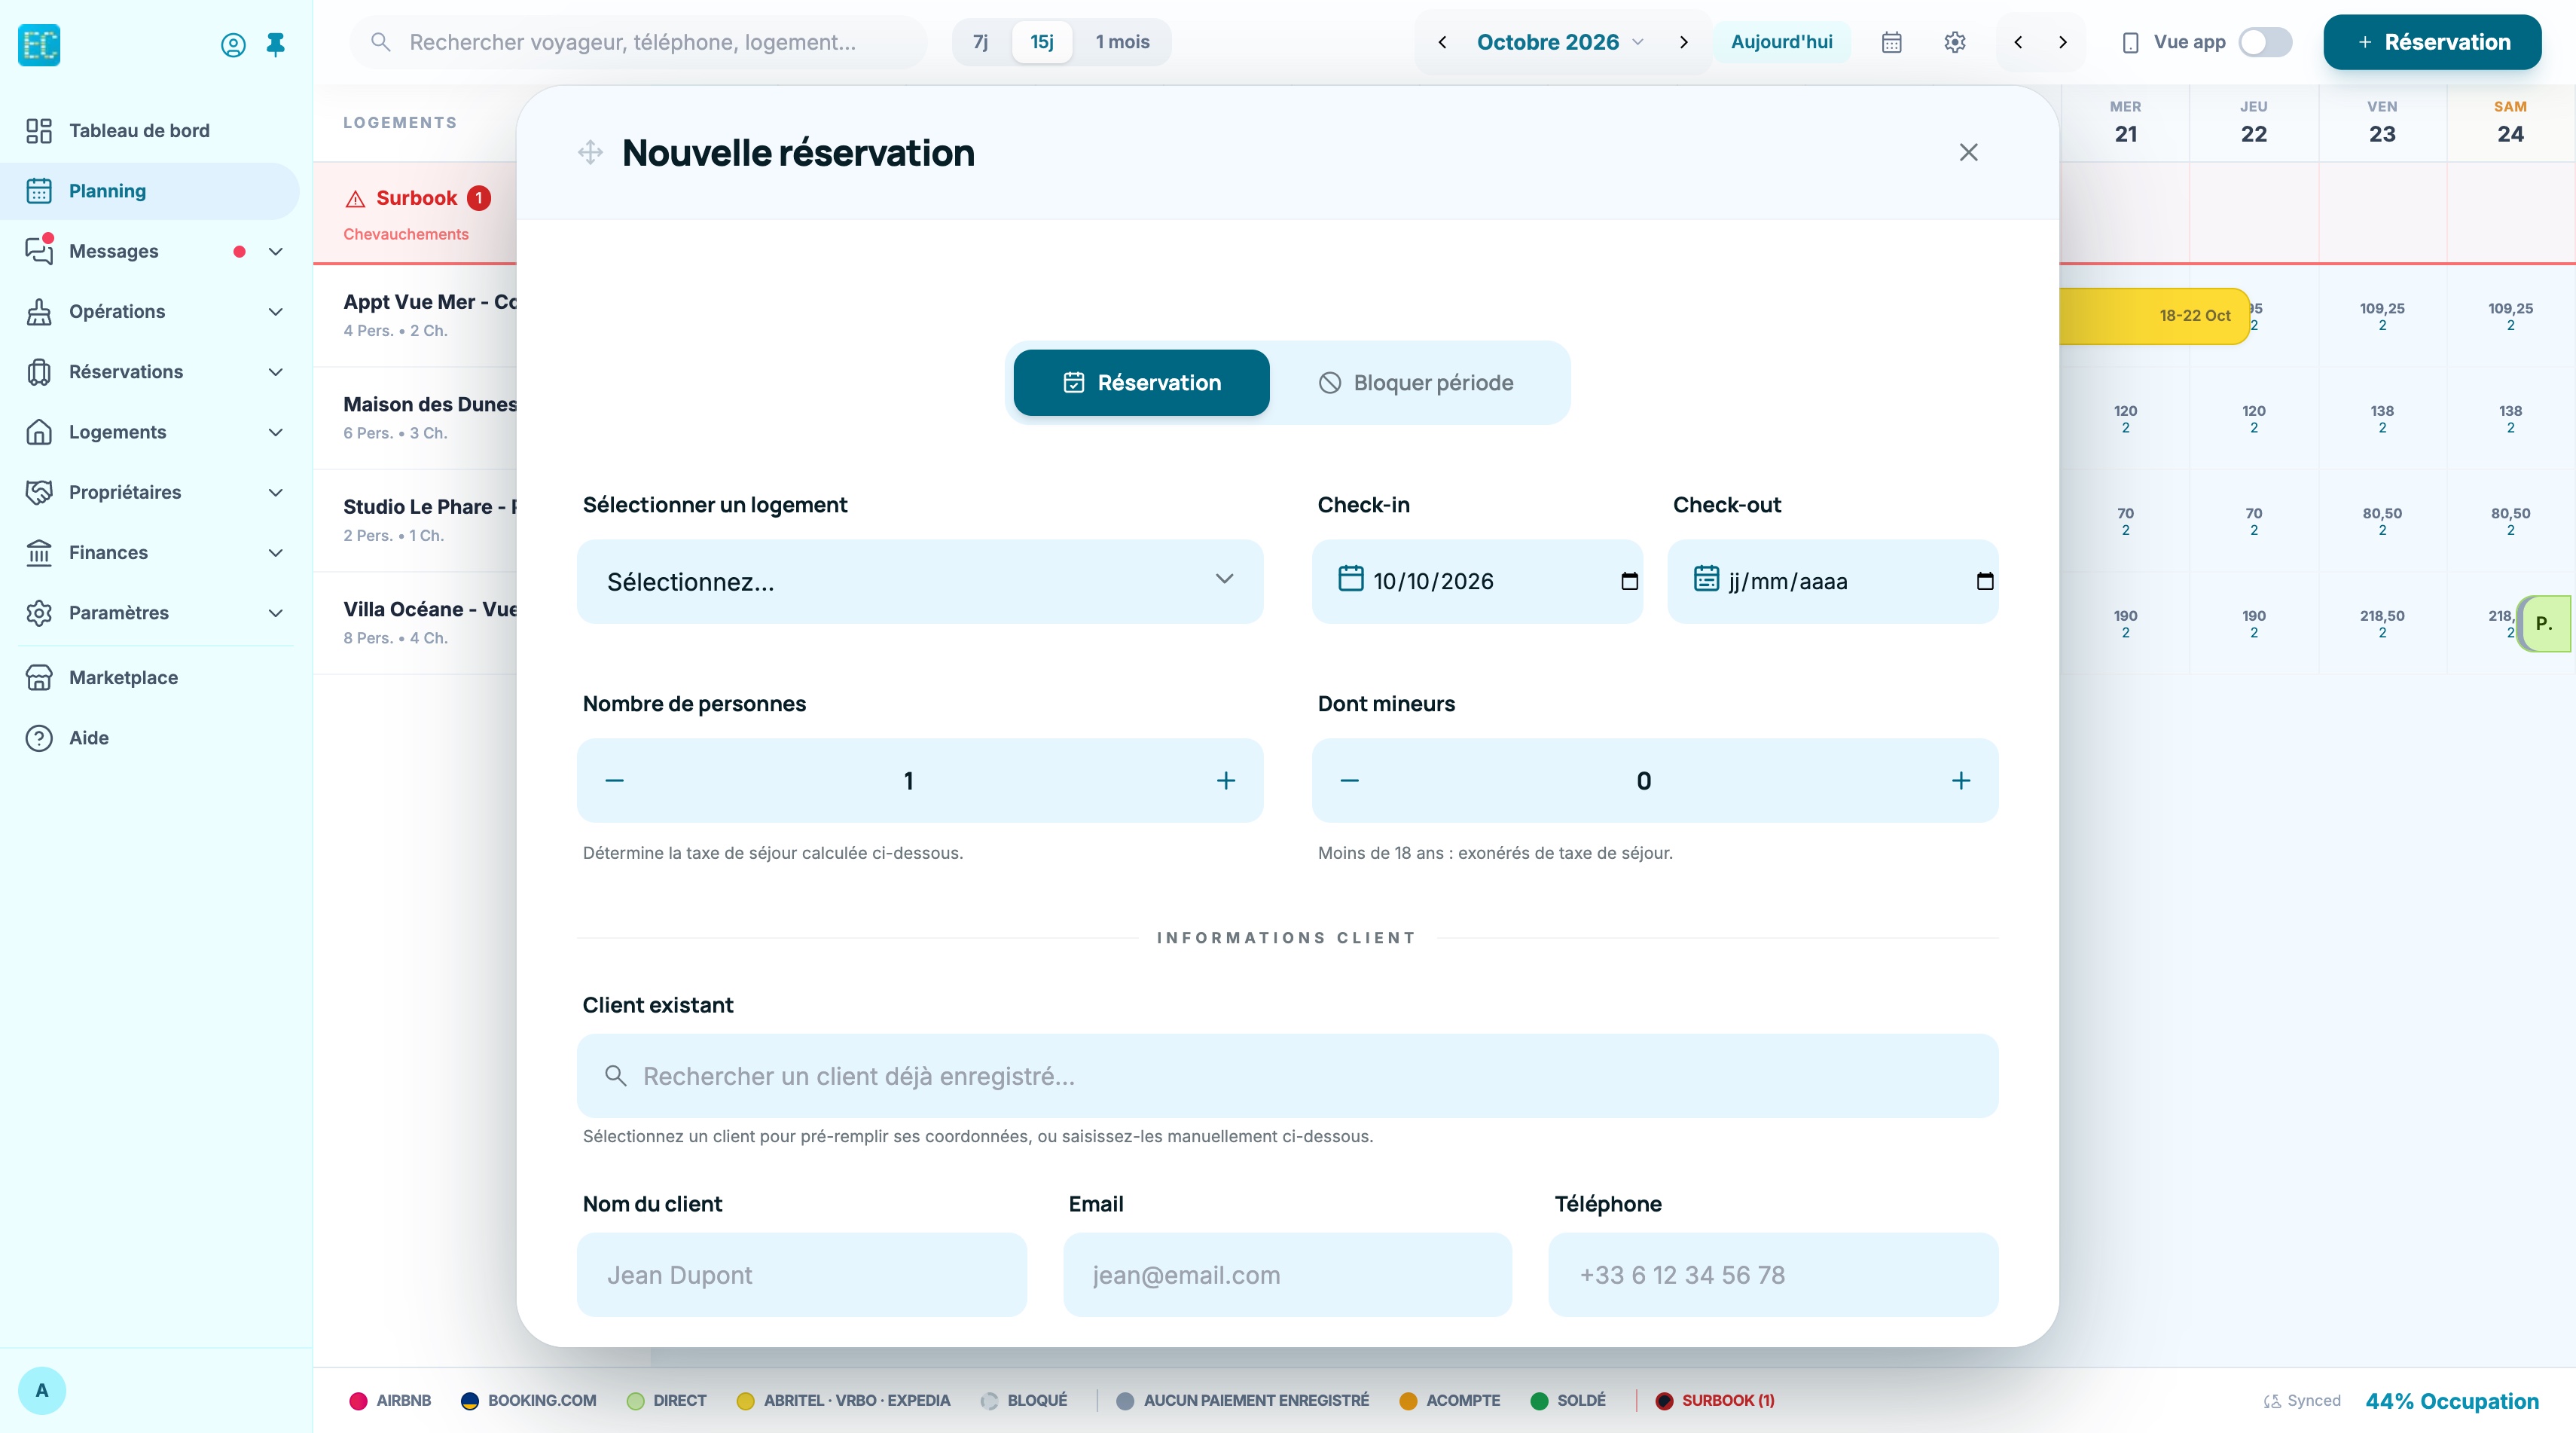Increase Nombre de personnes with plus
Image resolution: width=2576 pixels, height=1433 pixels.
click(1226, 780)
